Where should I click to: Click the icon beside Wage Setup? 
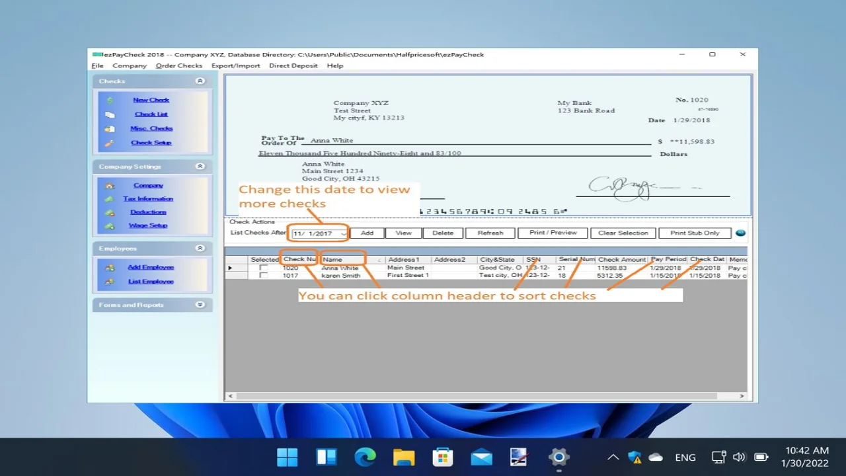[x=110, y=225]
